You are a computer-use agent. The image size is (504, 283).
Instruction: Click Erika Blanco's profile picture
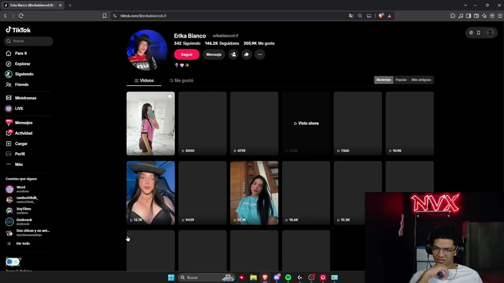tap(147, 50)
